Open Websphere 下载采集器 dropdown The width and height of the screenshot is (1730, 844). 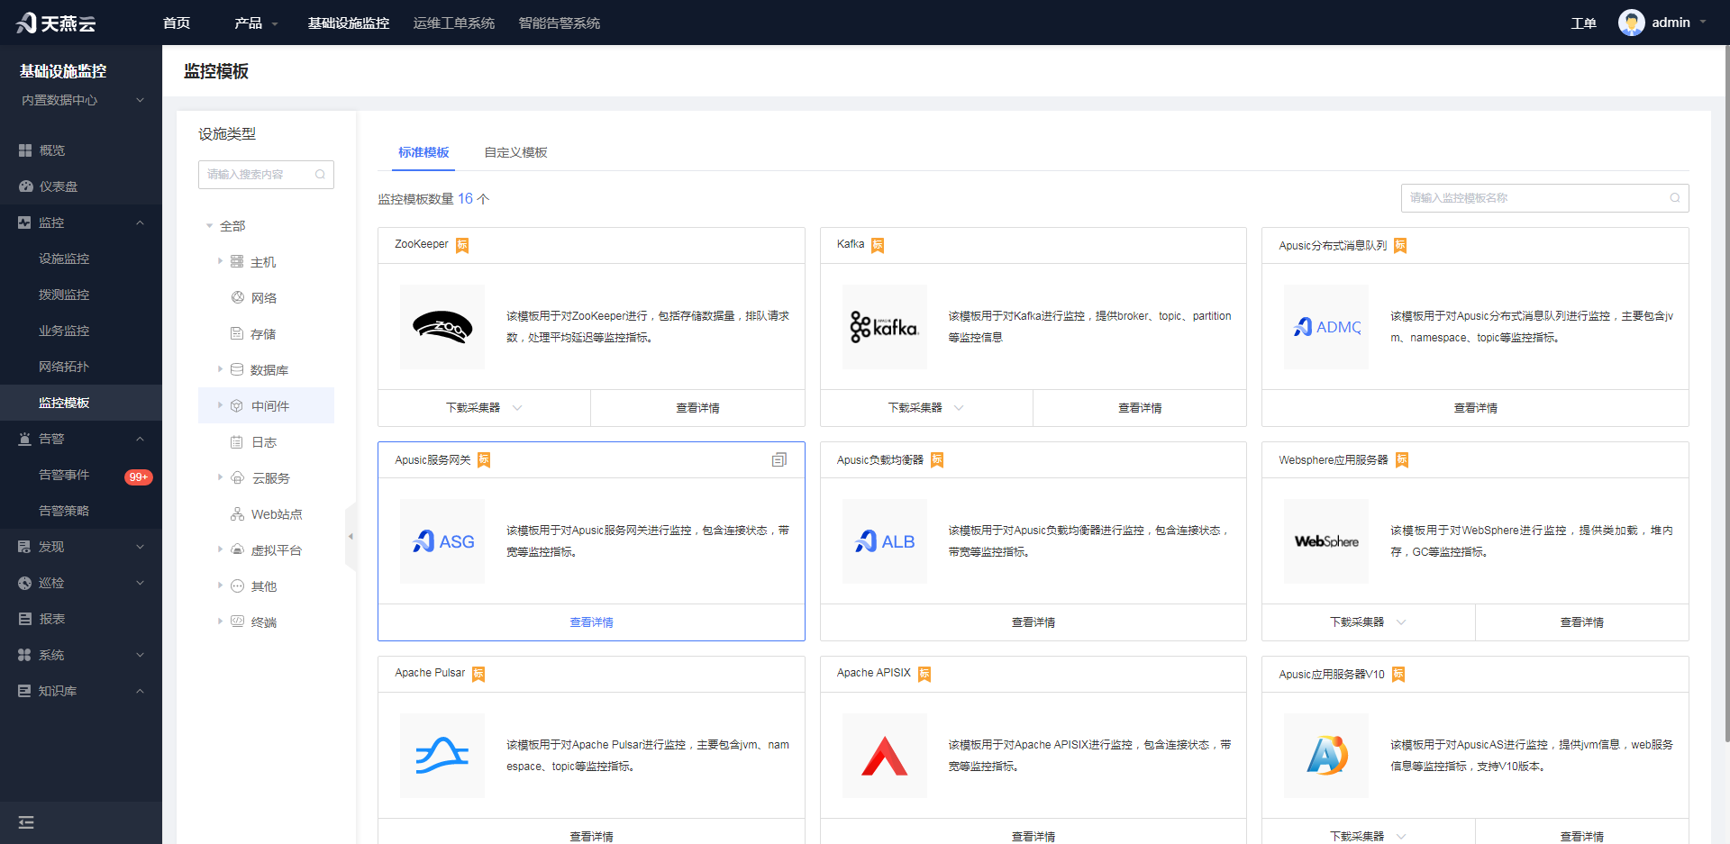coord(1368,622)
